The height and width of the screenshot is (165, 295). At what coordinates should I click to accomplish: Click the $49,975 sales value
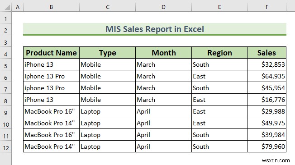click(x=273, y=123)
